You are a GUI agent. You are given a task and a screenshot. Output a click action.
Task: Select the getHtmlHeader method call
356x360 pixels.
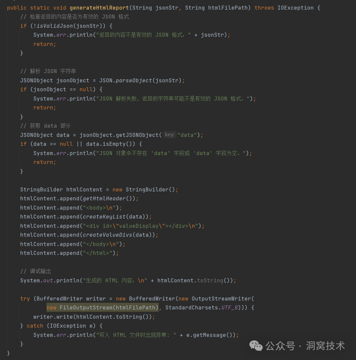click(104, 198)
